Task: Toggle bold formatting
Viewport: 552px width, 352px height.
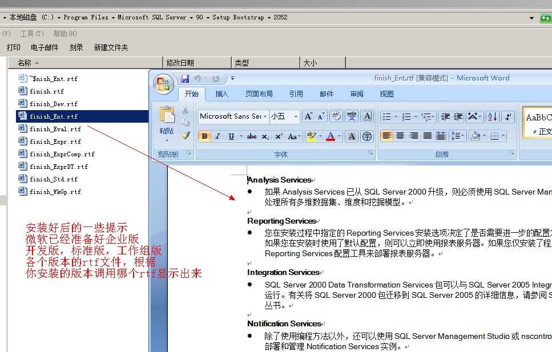Action: [x=204, y=136]
